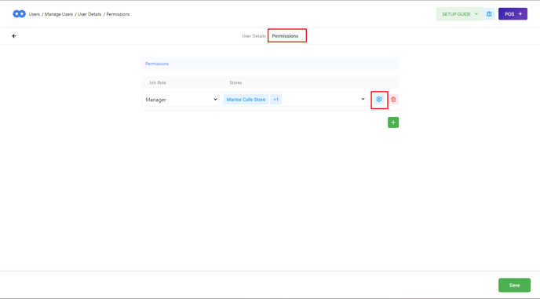Switch to the User Details tab

click(254, 36)
